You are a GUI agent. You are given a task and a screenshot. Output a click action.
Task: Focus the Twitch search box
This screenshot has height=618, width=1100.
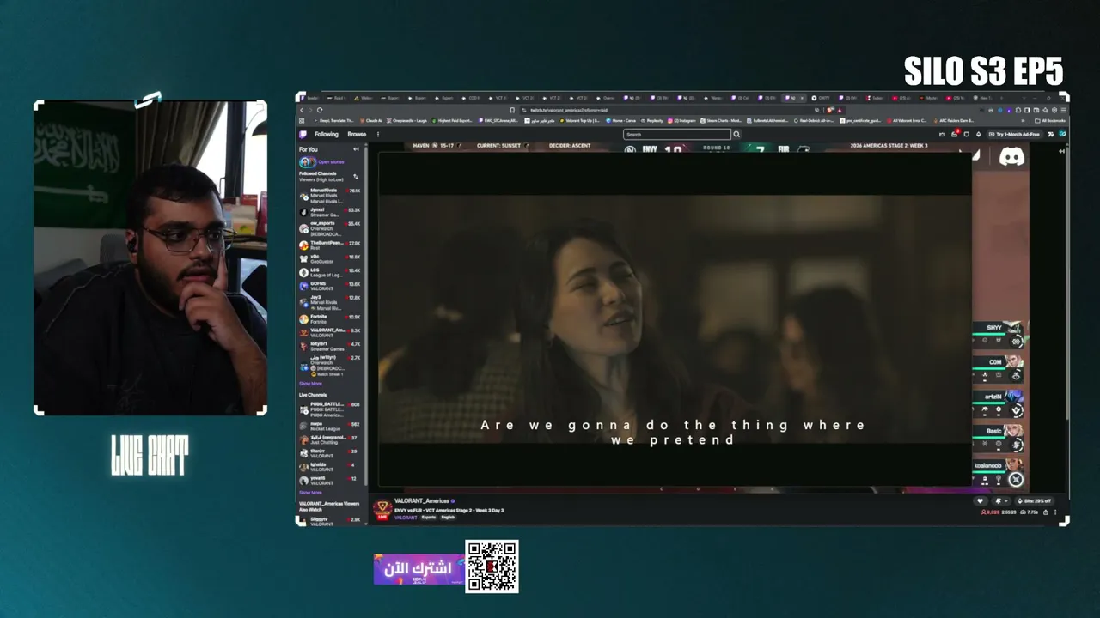[677, 135]
